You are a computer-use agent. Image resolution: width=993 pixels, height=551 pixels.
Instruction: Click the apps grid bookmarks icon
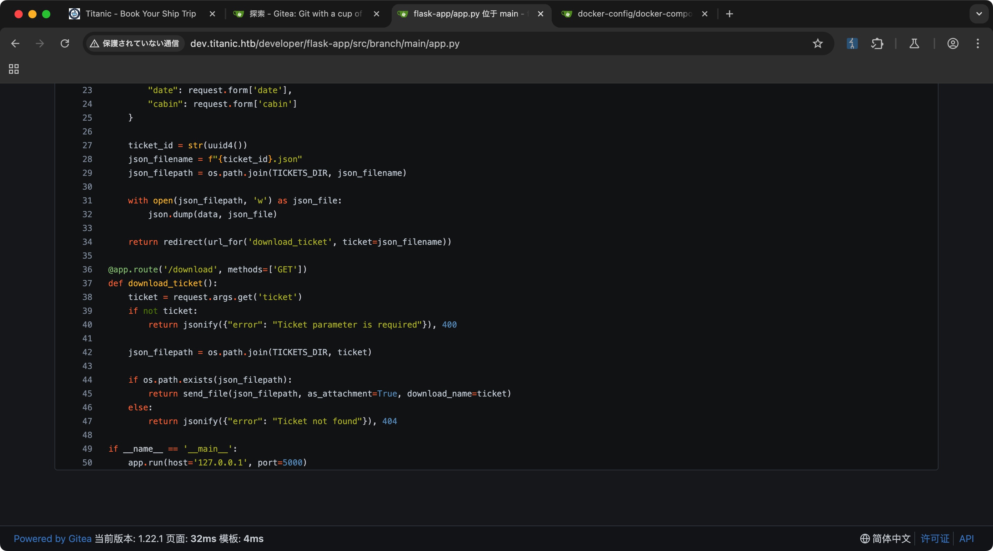tap(14, 69)
